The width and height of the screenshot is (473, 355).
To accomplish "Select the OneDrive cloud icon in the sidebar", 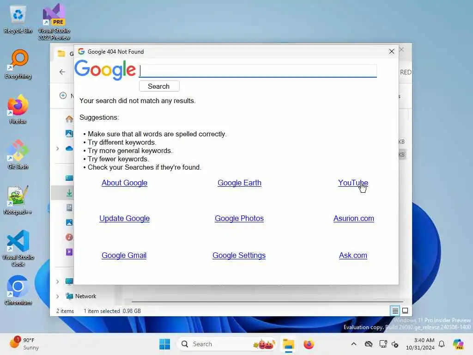I will click(69, 148).
